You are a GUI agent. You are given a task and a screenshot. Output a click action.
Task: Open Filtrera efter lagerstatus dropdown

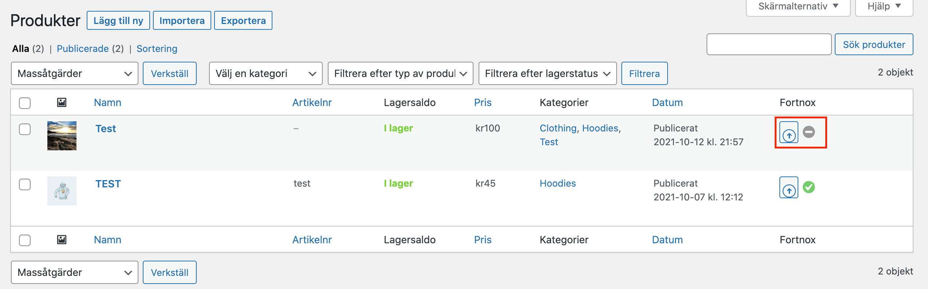click(547, 73)
